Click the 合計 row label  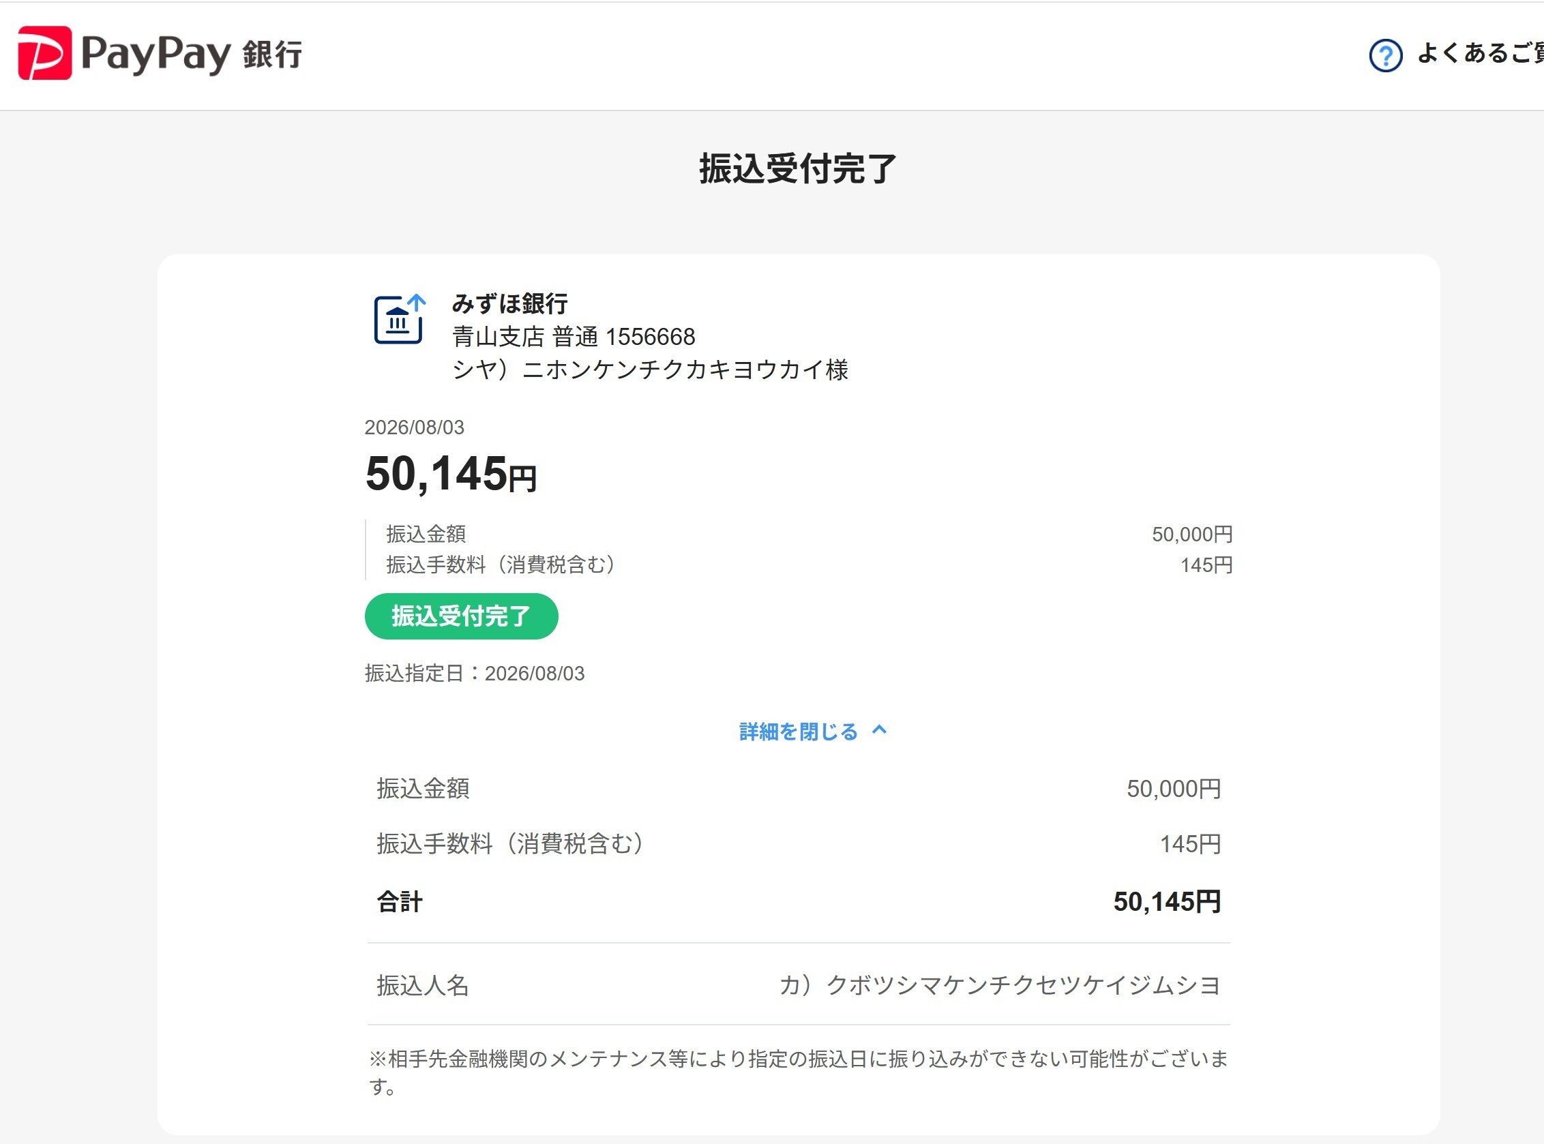click(x=399, y=901)
